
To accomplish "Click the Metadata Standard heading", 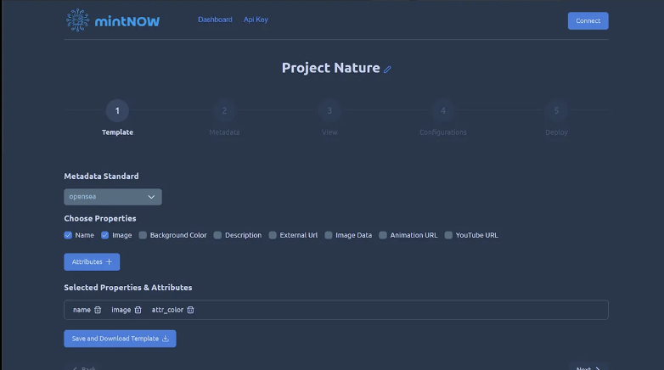I will [x=101, y=177].
